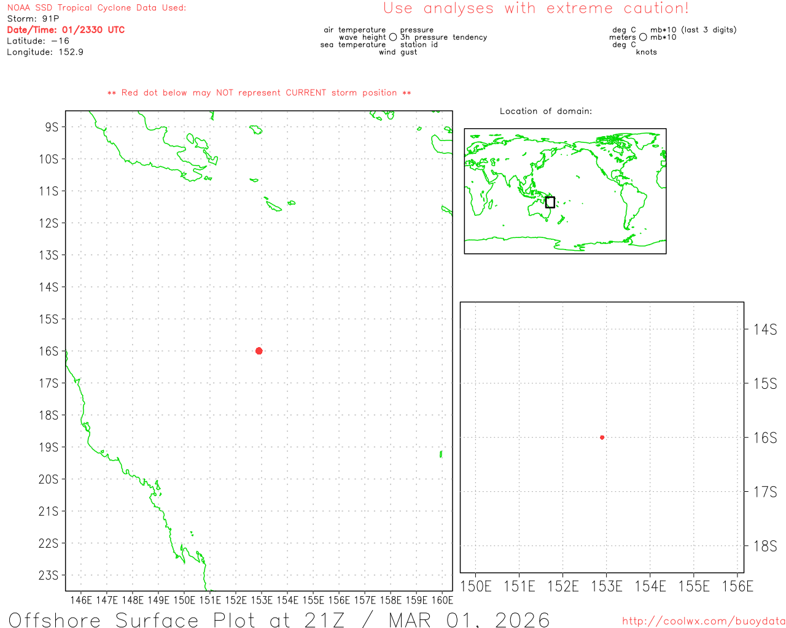Image resolution: width=786 pixels, height=628 pixels.
Task: Click the 153E label under zoomed inset map
Action: pos(606,586)
